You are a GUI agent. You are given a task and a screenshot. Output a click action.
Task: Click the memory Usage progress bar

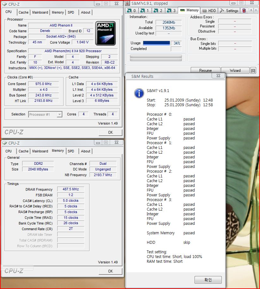point(156,43)
